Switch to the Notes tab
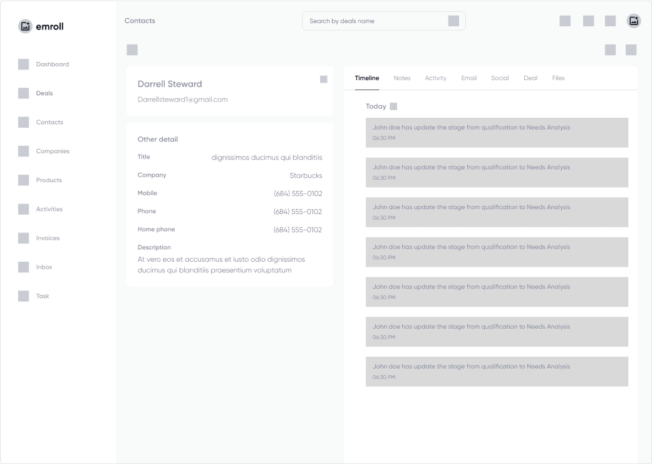Viewport: 652px width, 464px height. coord(401,78)
